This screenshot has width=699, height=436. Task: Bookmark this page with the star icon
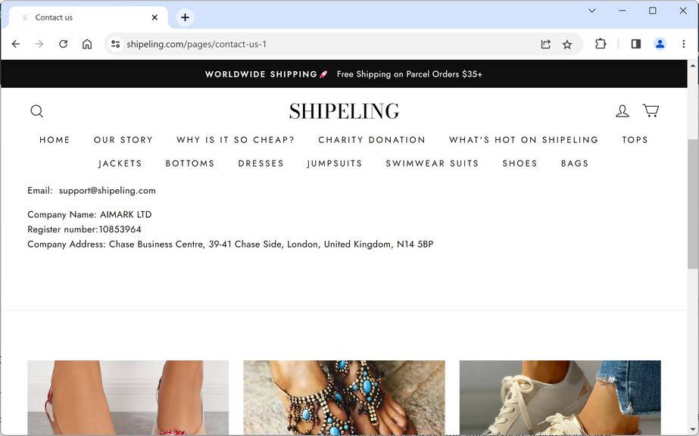(567, 44)
